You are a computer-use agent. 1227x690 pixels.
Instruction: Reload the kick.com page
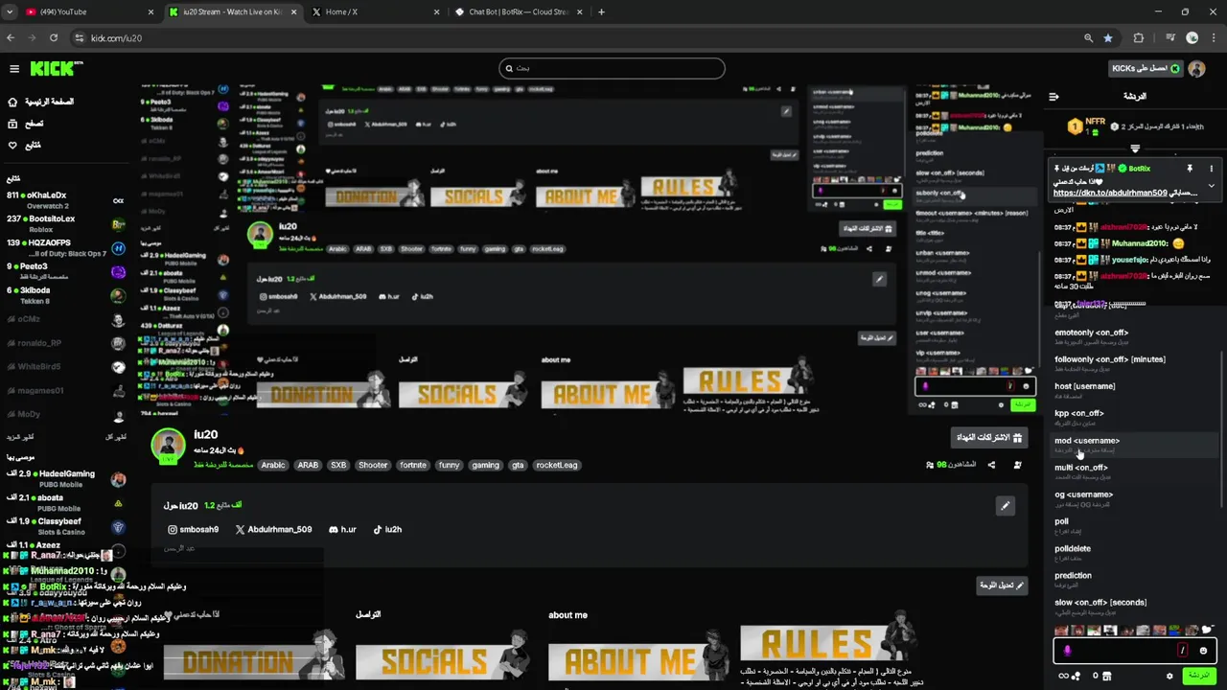(x=54, y=38)
